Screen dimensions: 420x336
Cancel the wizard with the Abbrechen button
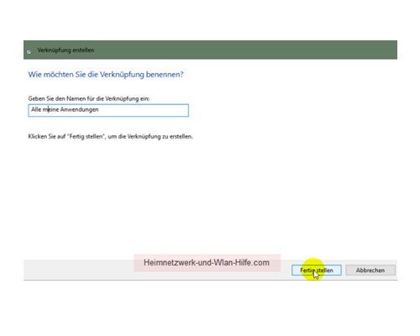(370, 270)
